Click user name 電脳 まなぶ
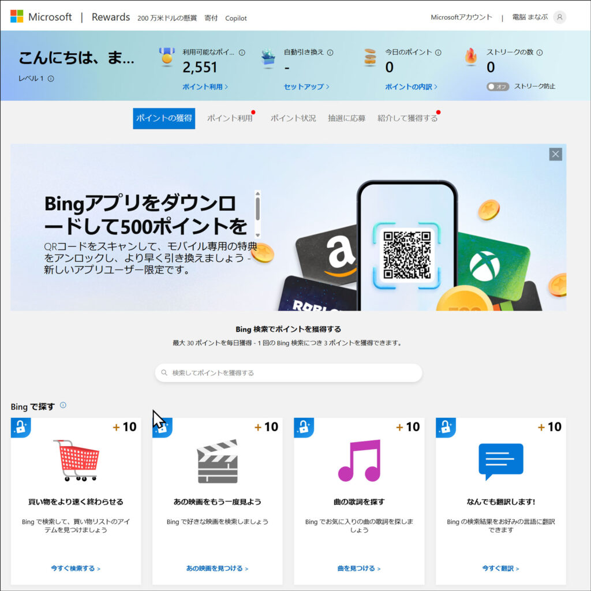This screenshot has height=591, width=591. coord(530,17)
